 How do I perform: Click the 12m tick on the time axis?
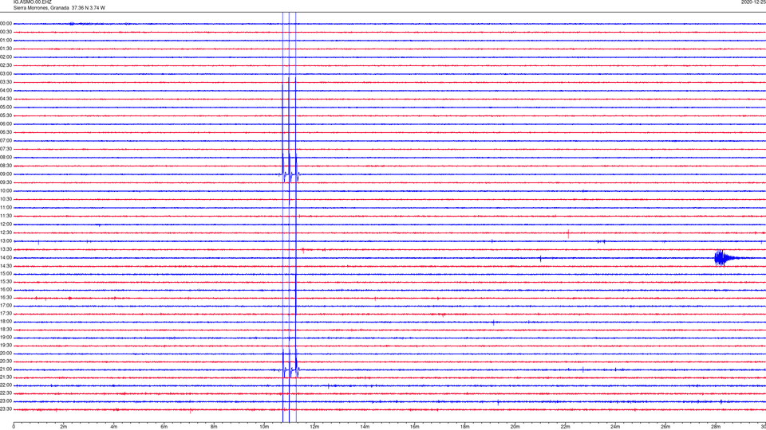pos(314,427)
